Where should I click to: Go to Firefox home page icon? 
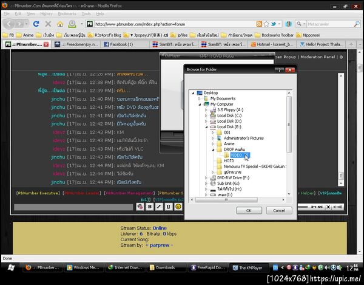pyautogui.click(x=59, y=24)
